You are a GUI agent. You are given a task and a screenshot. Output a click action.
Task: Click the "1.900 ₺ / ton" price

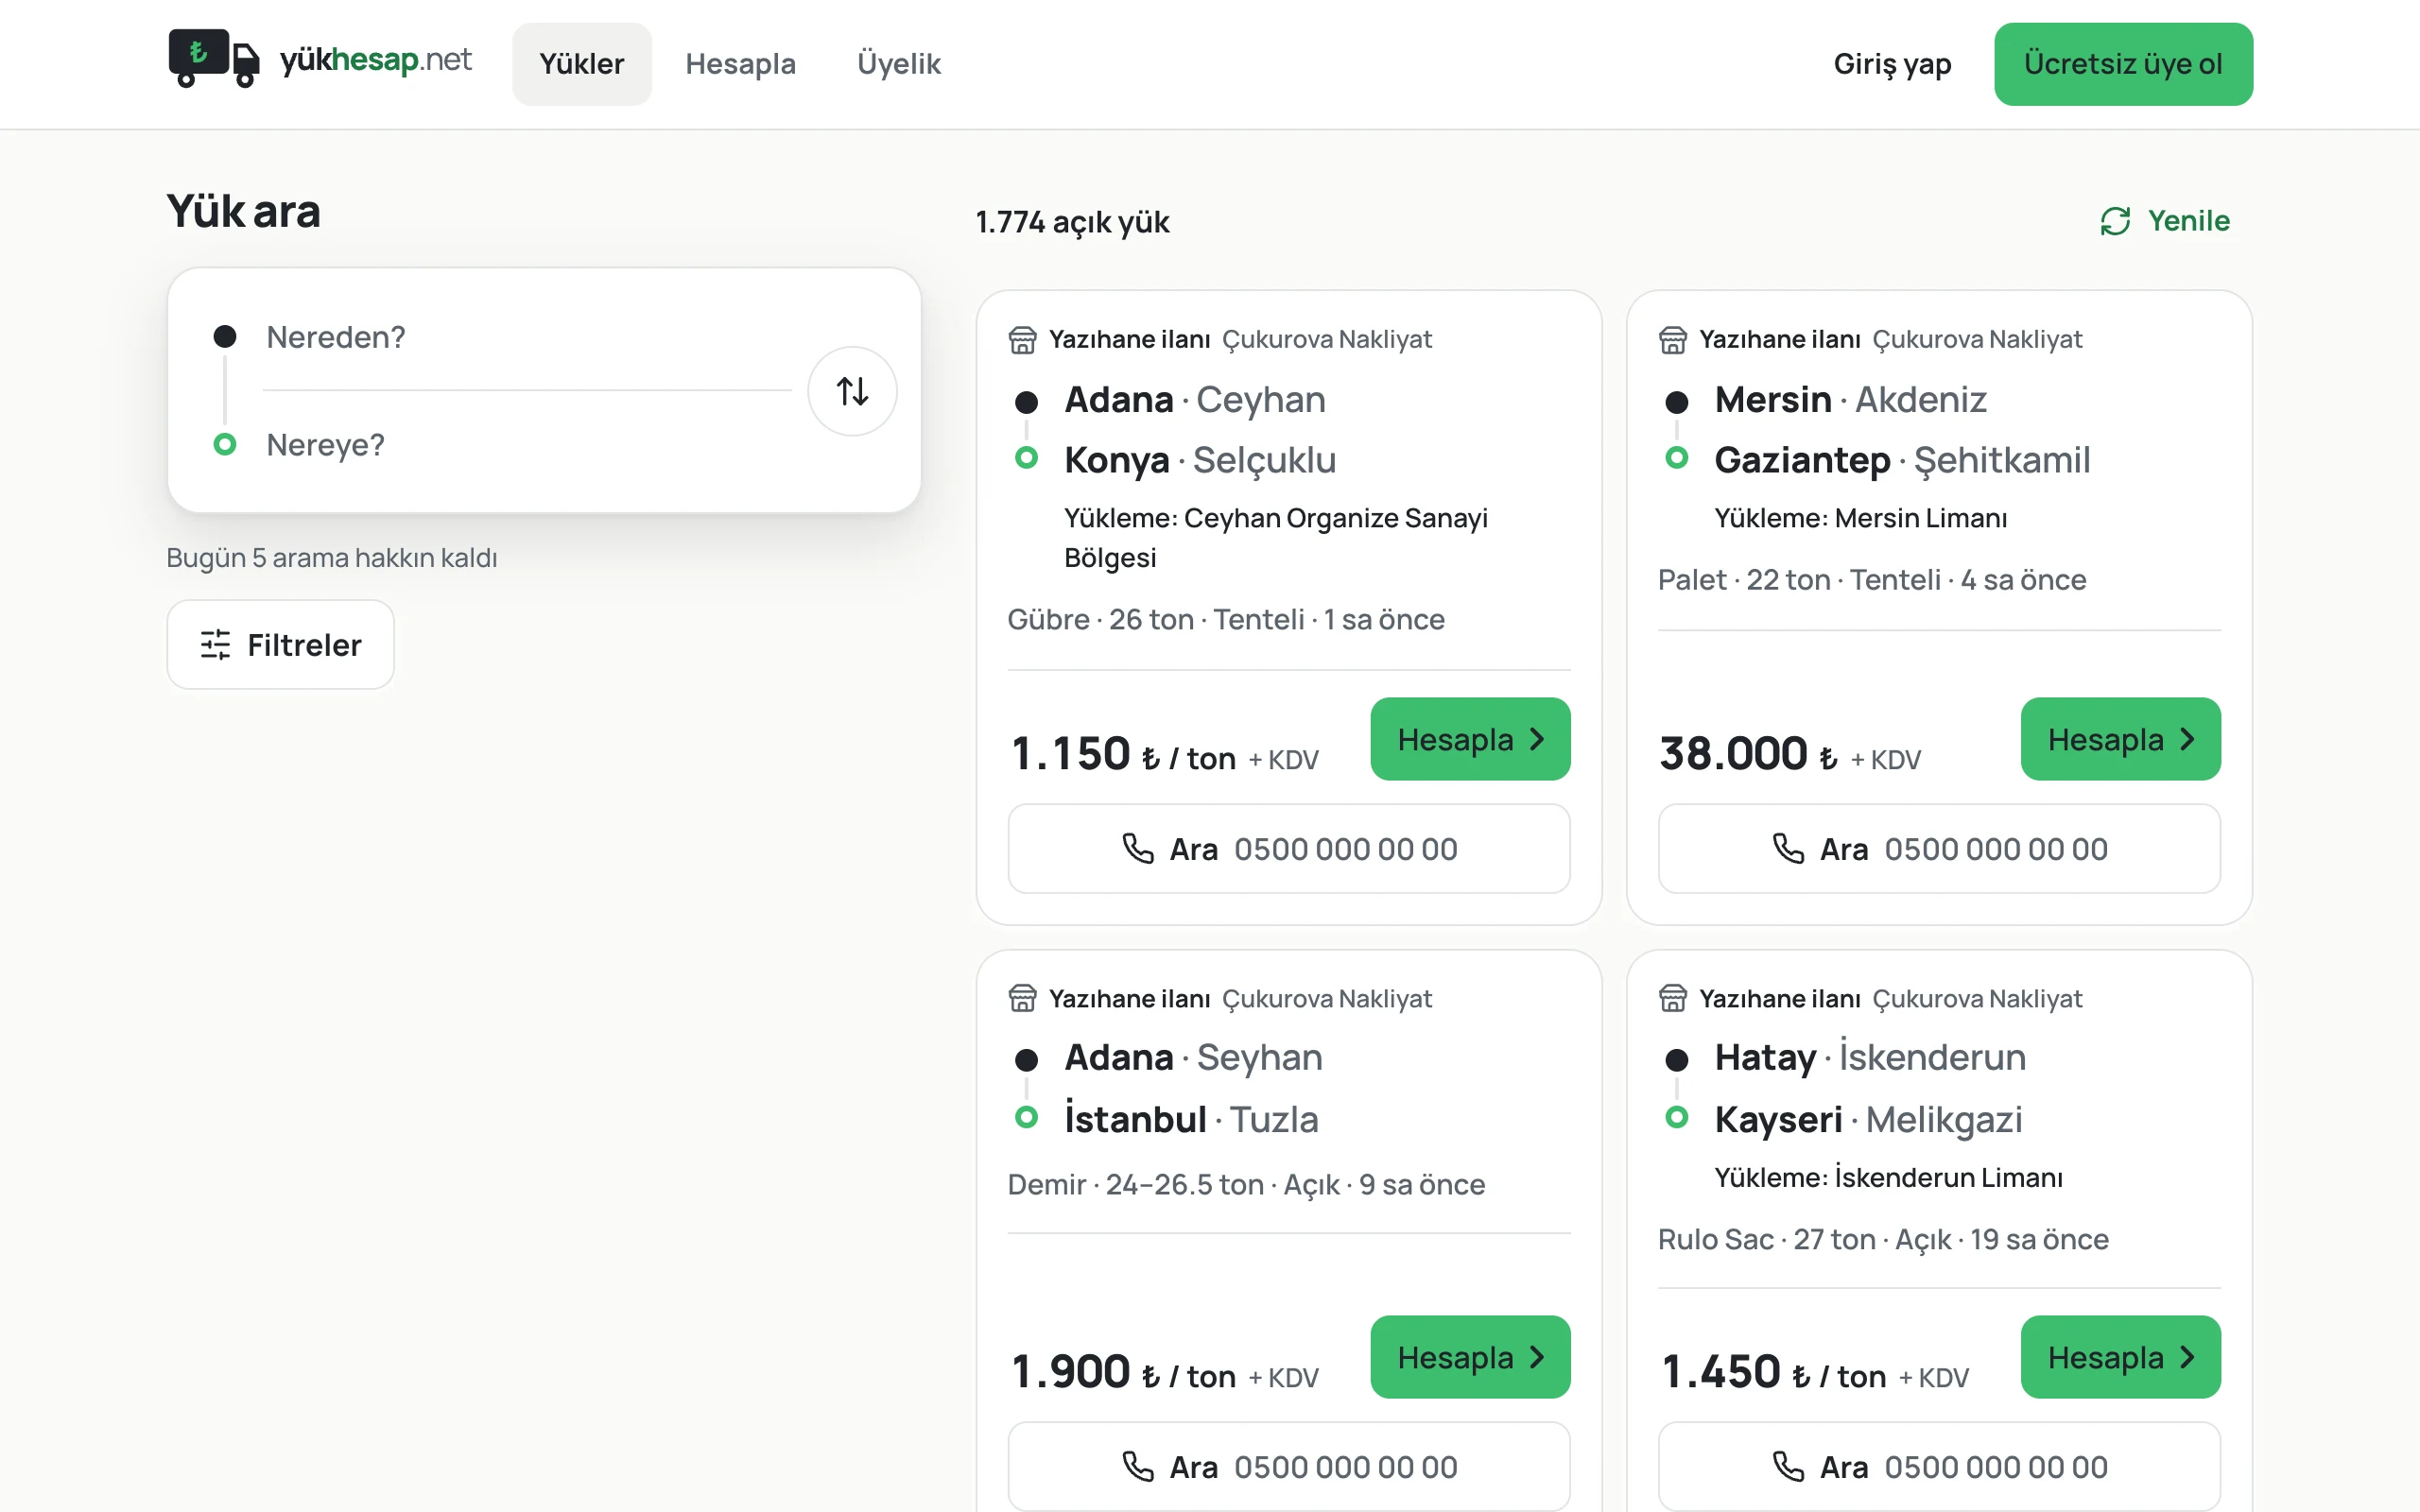(x=1123, y=1372)
